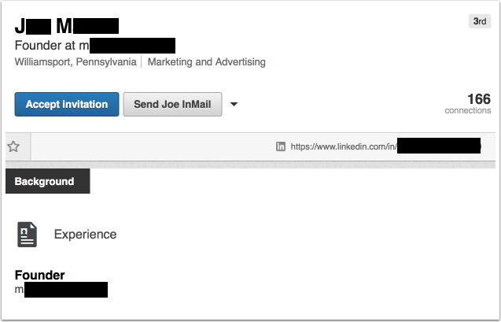Viewport: 501px width, 322px height.
Task: Select the Experience section heading
Action: (85, 235)
